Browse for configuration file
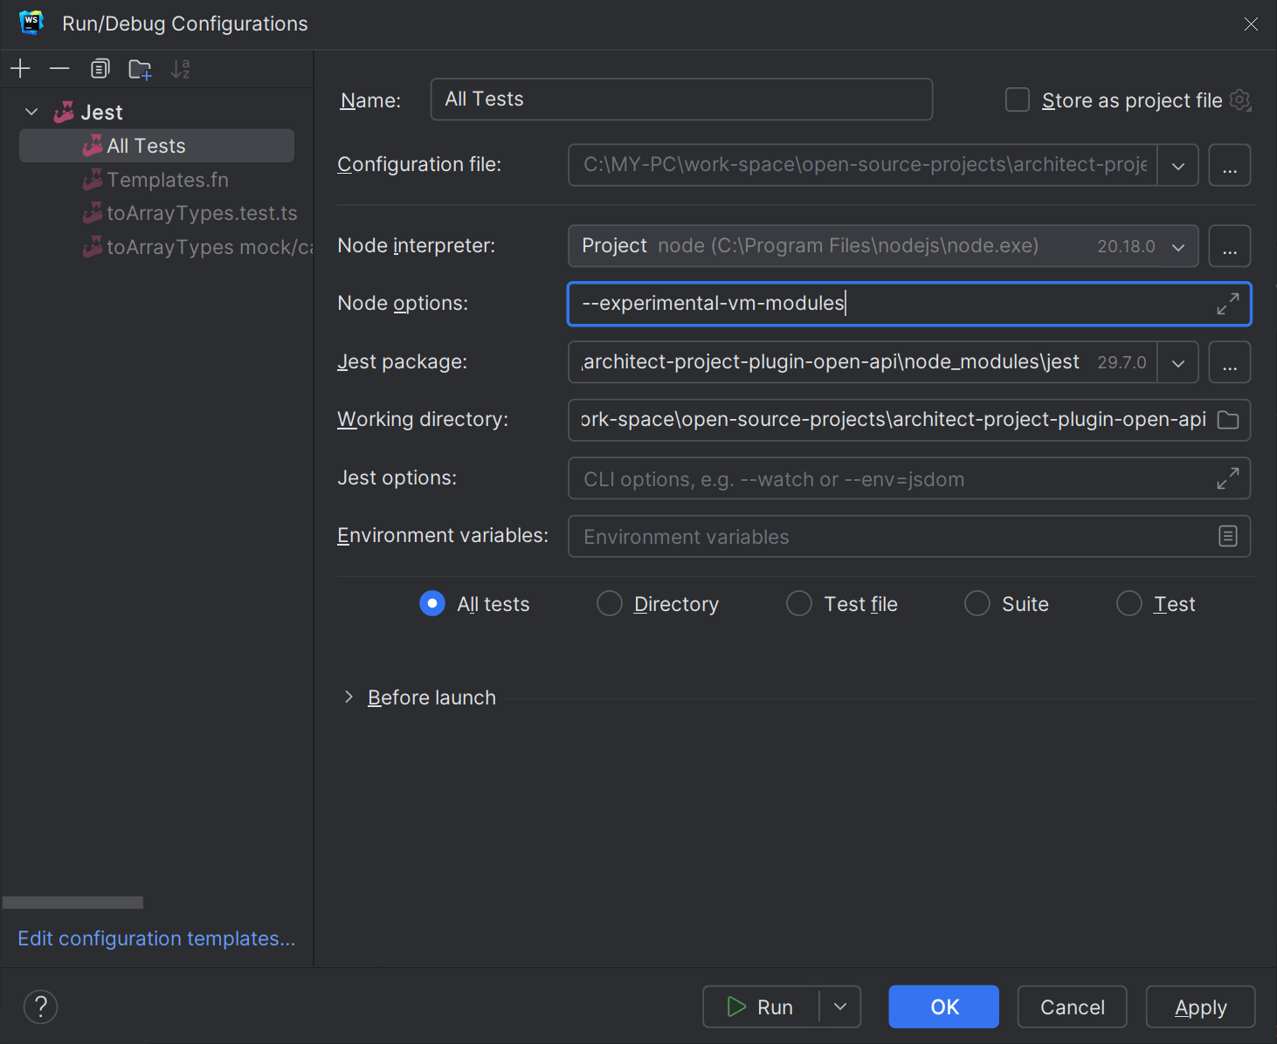Image resolution: width=1277 pixels, height=1044 pixels. tap(1230, 165)
